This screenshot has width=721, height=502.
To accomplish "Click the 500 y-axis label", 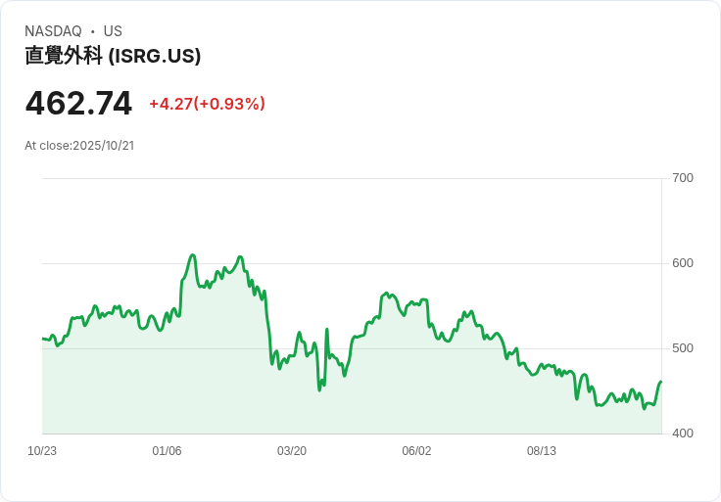I will (683, 348).
